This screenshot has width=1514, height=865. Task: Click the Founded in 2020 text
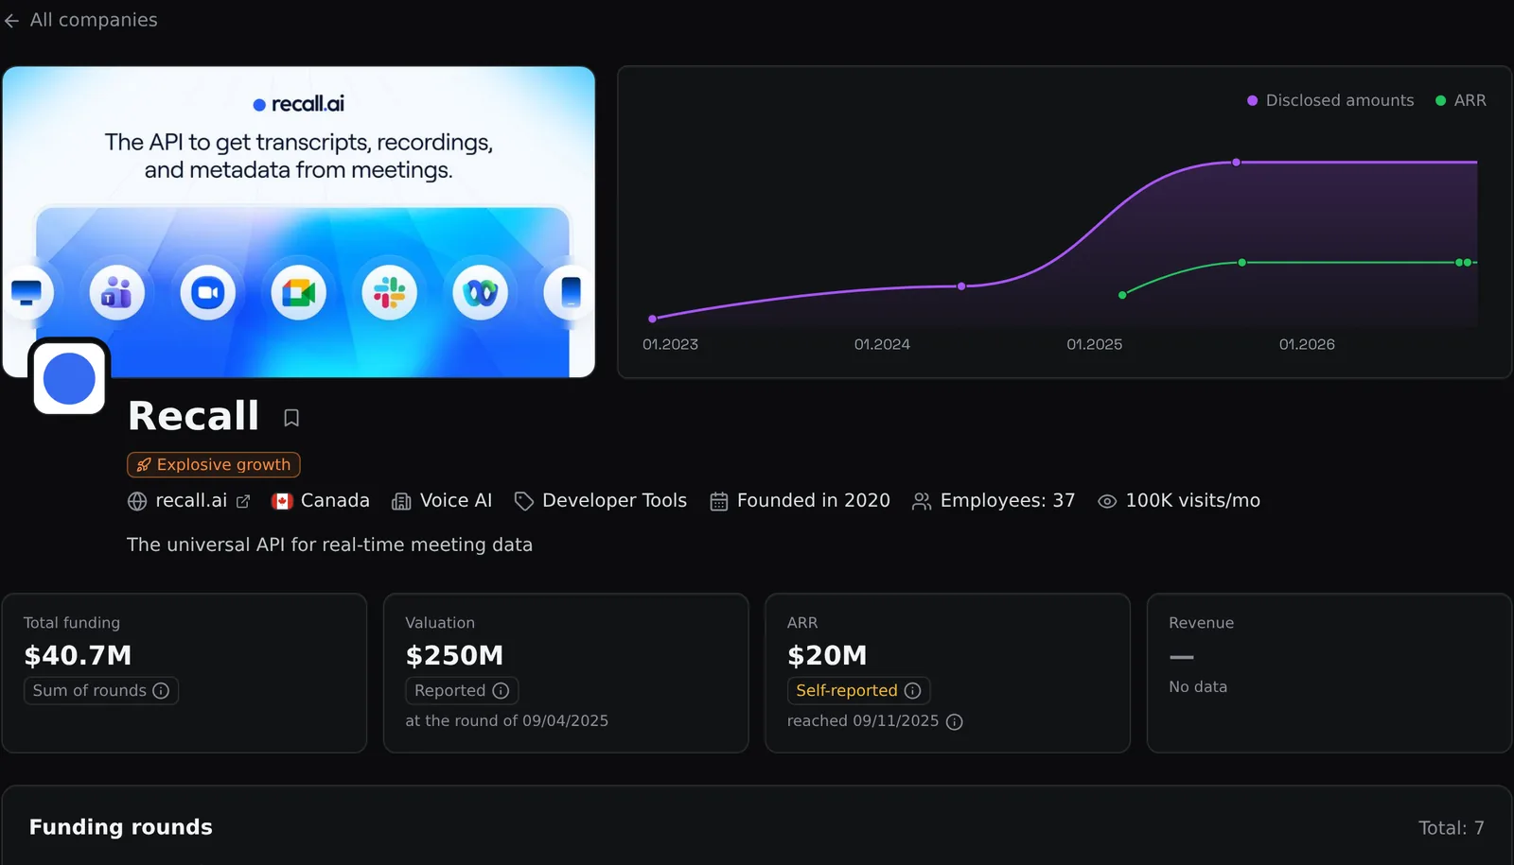point(814,500)
